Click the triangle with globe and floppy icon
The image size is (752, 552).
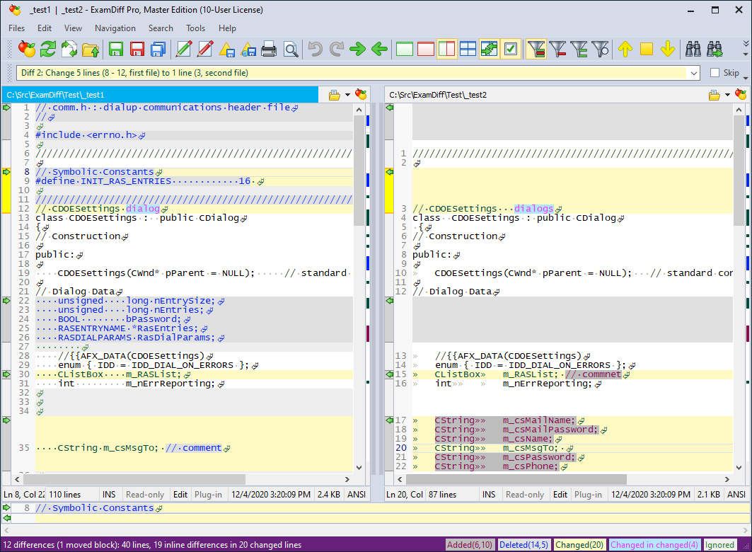(x=248, y=49)
